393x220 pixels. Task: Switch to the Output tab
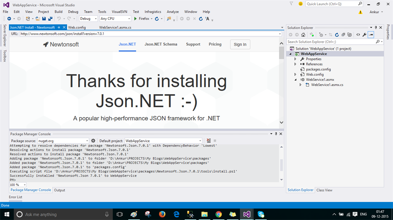point(59,190)
